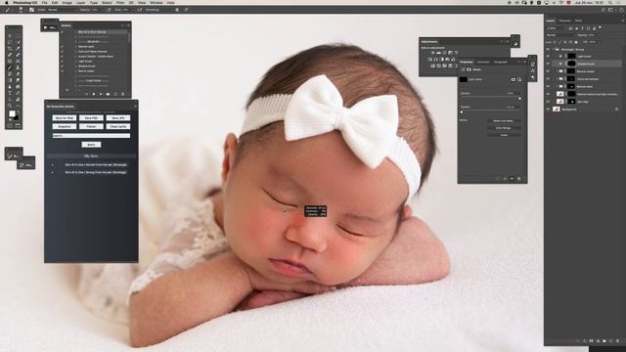Image resolution: width=626 pixels, height=352 pixels.
Task: Open the brush Mode dropdown in options bar
Action: point(63,10)
